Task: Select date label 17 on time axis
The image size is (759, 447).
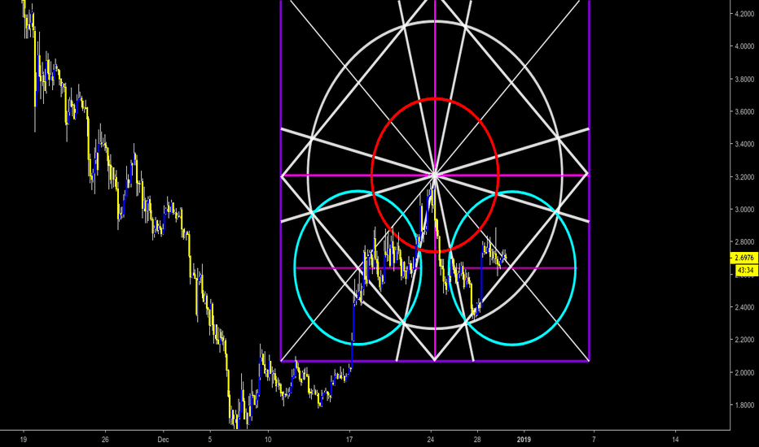Action: (x=349, y=439)
